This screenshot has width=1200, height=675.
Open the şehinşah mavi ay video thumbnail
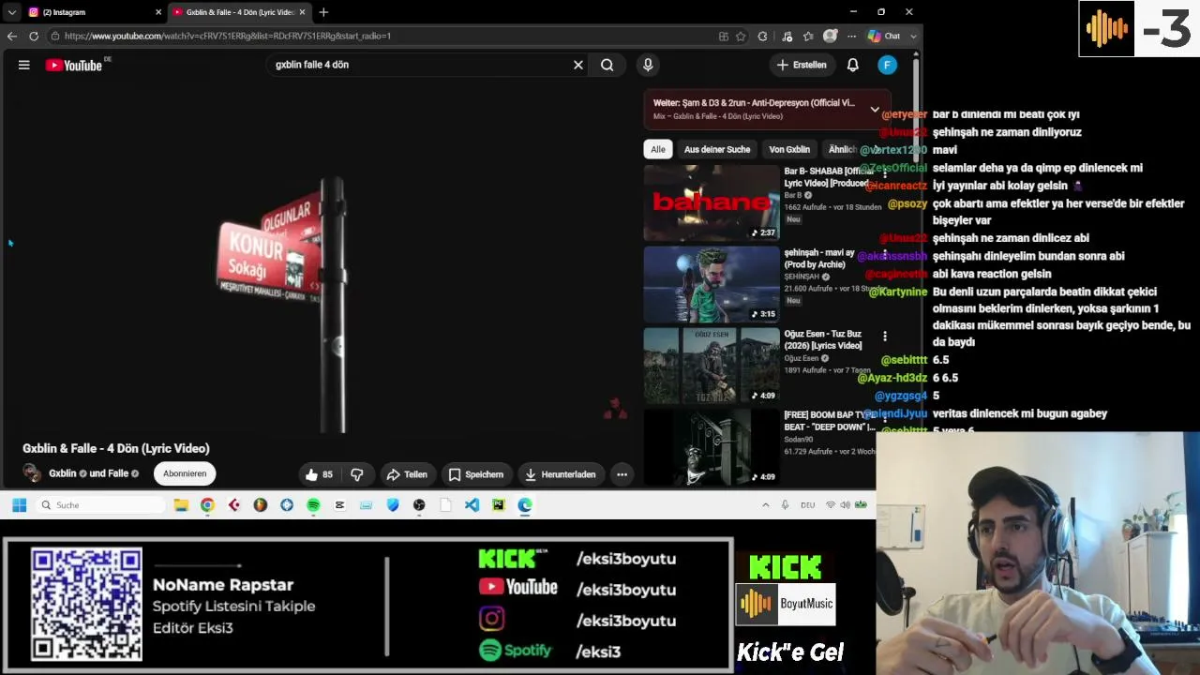point(712,284)
